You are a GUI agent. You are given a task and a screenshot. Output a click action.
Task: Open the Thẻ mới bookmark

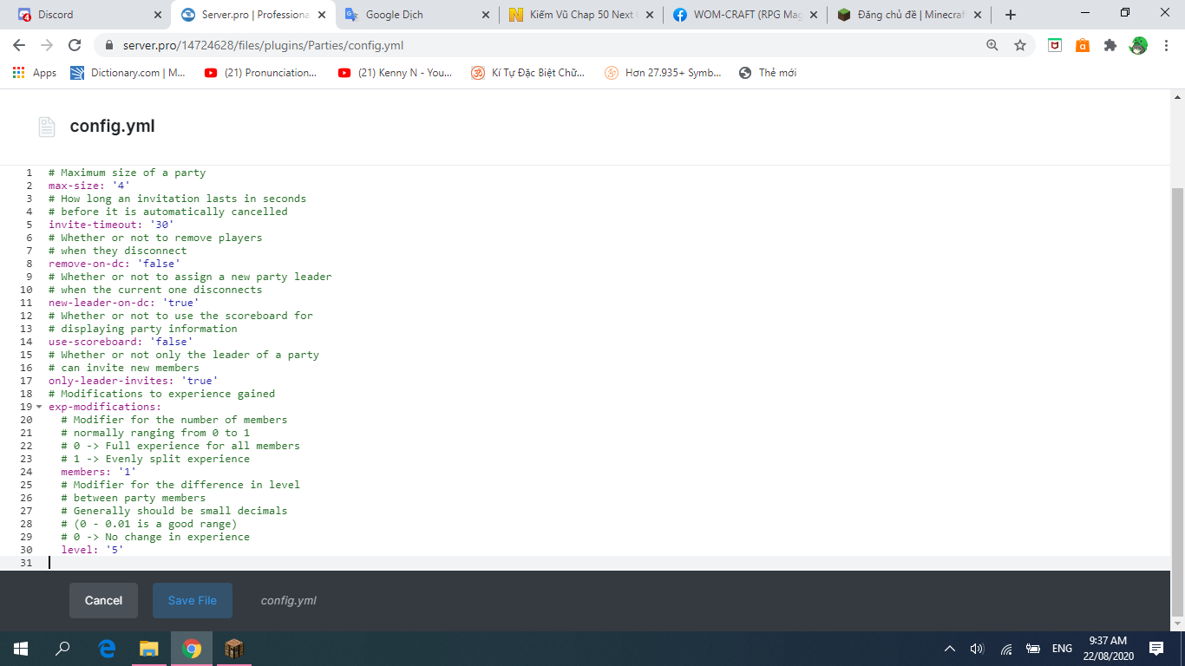(768, 73)
